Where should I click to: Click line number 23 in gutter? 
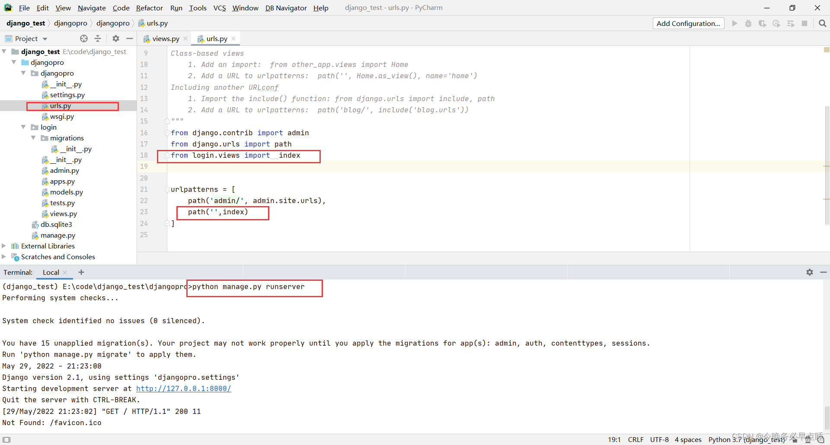click(144, 212)
